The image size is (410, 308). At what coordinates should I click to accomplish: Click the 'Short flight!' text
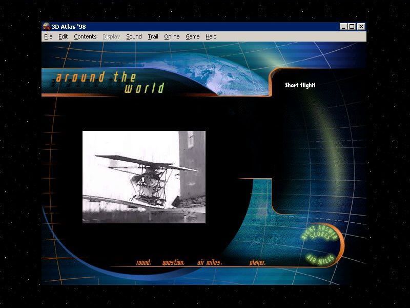click(300, 85)
